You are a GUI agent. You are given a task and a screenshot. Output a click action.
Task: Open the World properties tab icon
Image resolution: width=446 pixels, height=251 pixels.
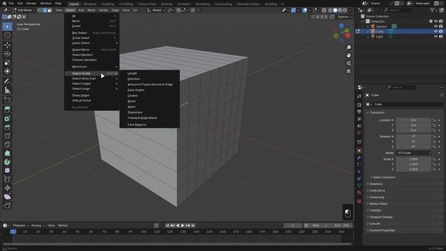[360, 133]
